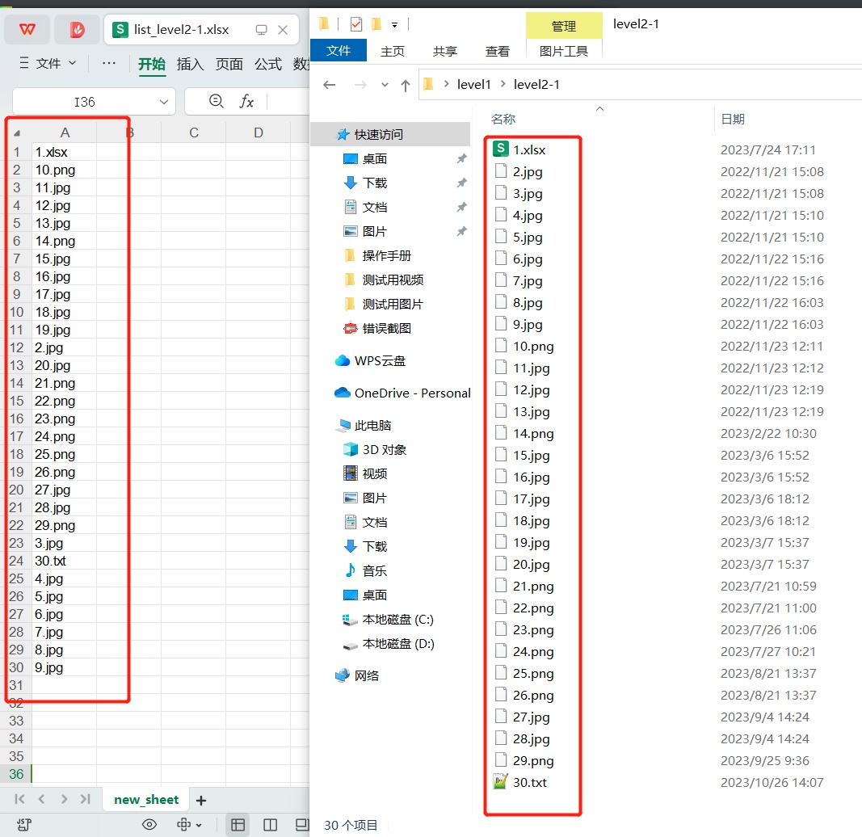This screenshot has height=837, width=862.
Task: Open the cell name box dropdown
Action: click(164, 102)
